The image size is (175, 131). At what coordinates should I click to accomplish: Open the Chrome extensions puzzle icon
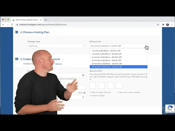tap(163, 25)
